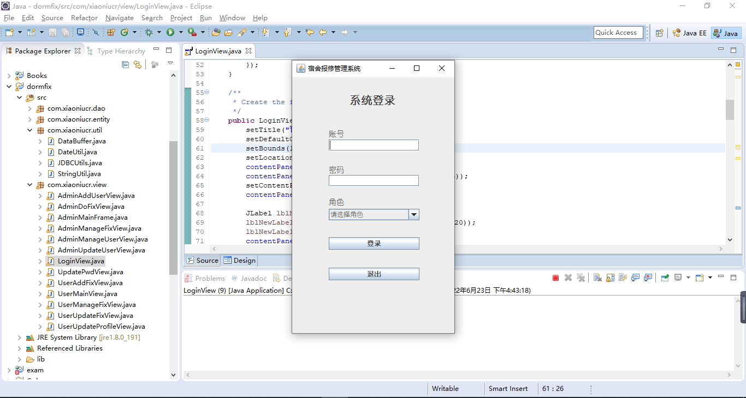The height and width of the screenshot is (398, 746).
Task: Click the 密码 password input field
Action: pyautogui.click(x=374, y=180)
